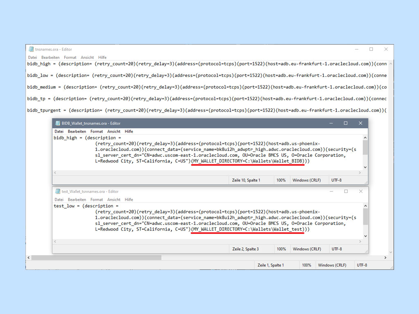Open Format menu in tnsnames.ora window
Screen dimensions: 419x314
70,57
